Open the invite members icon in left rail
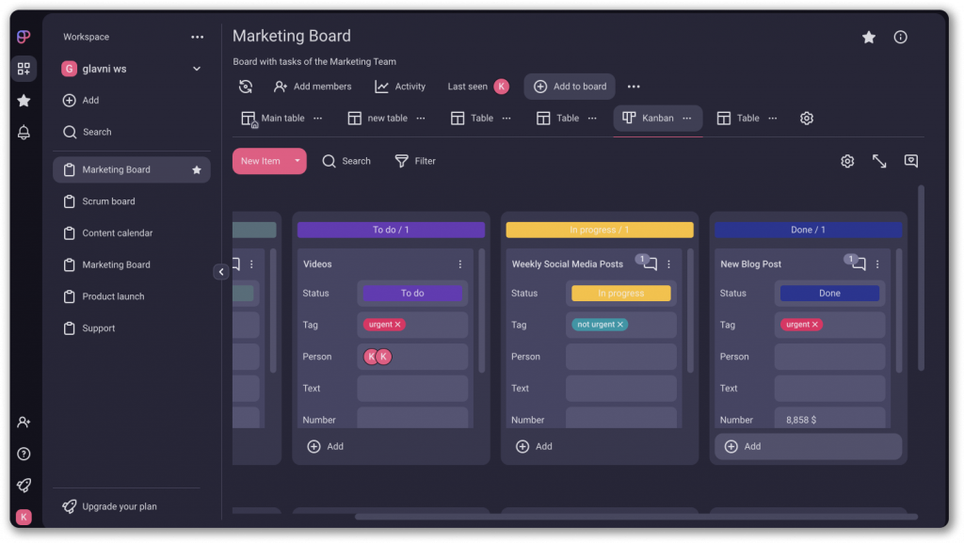 (x=24, y=423)
